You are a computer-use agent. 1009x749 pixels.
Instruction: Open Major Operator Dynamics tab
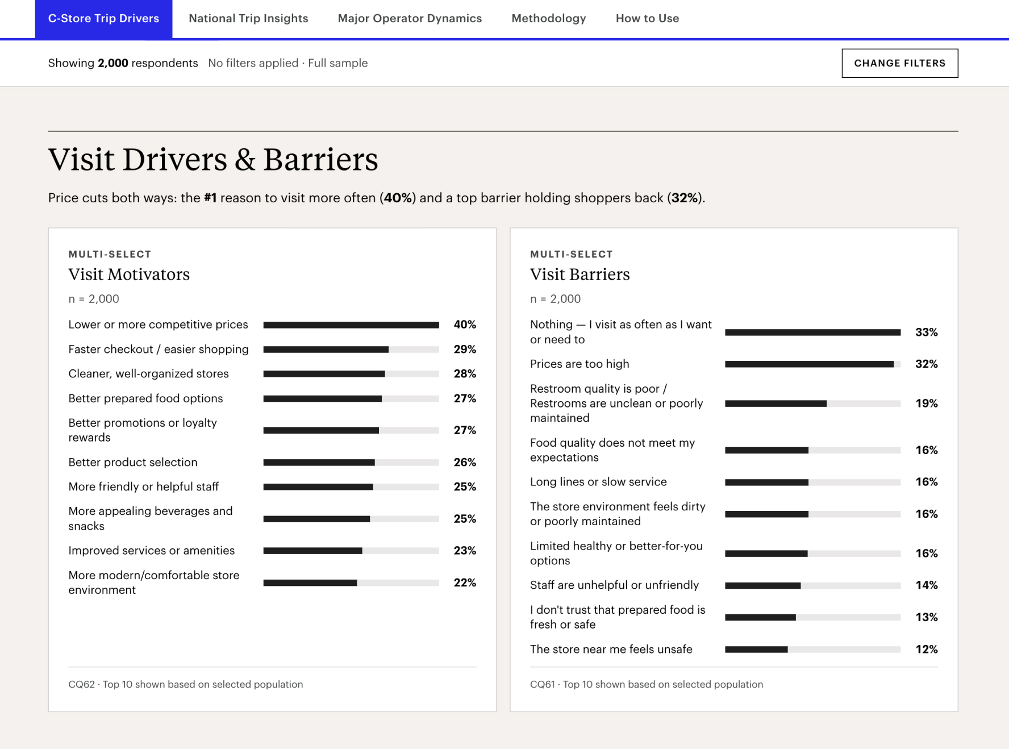[x=410, y=19]
